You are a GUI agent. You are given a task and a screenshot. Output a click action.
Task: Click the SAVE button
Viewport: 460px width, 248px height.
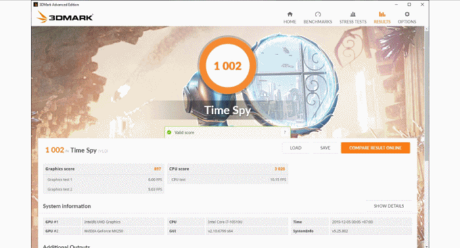[x=325, y=148]
